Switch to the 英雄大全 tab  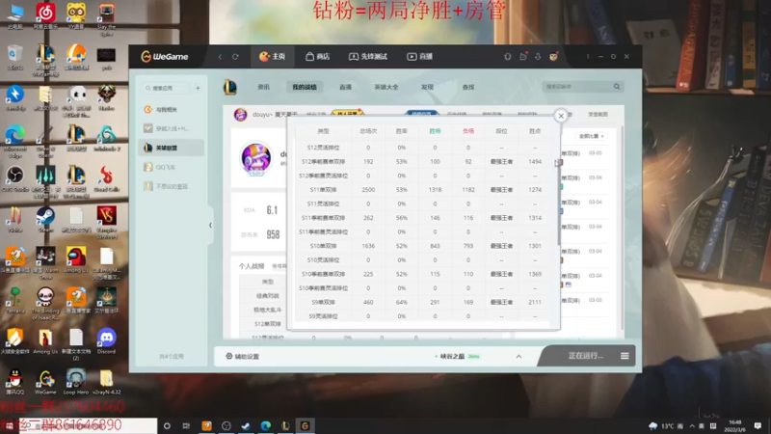tap(386, 87)
